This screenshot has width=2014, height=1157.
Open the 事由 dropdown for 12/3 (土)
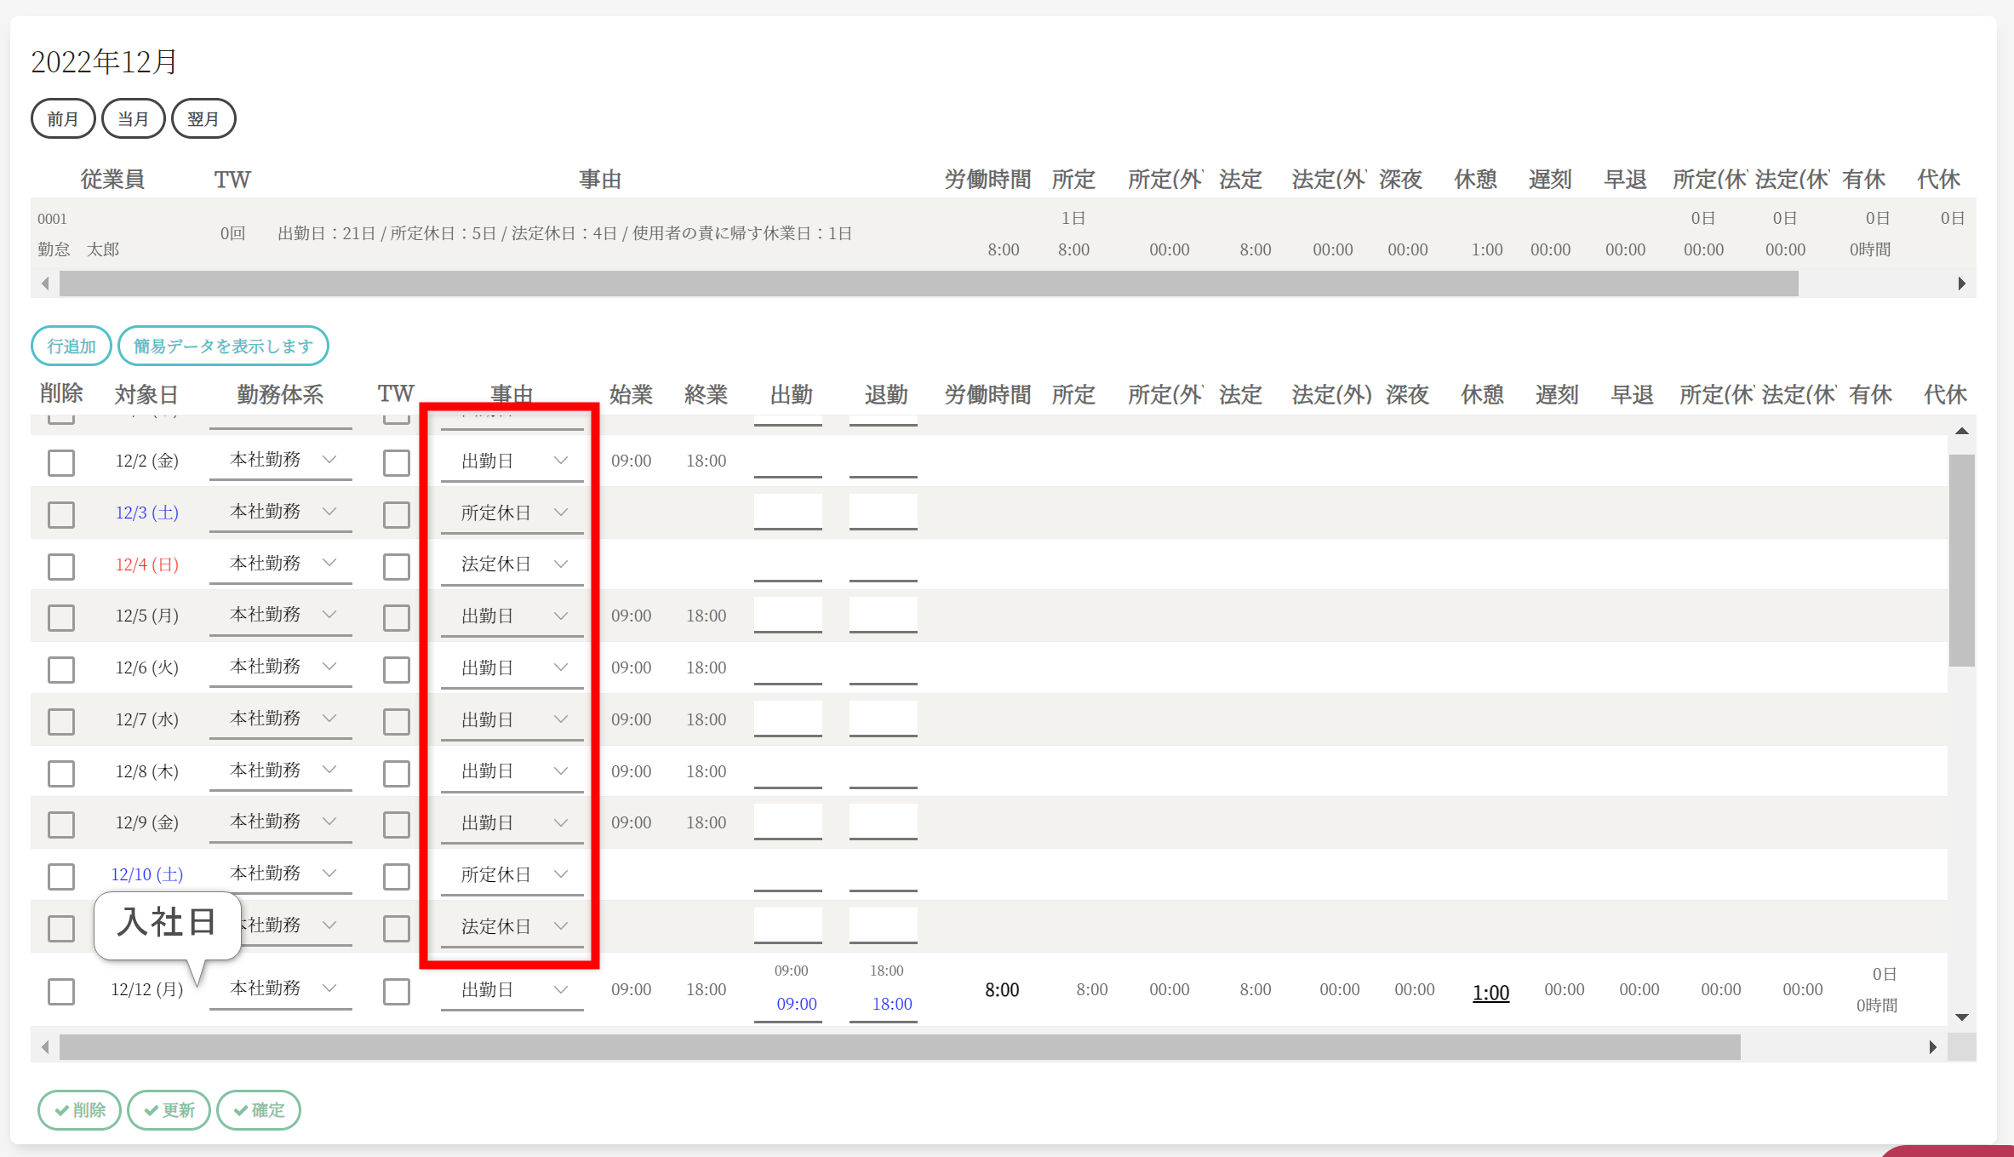click(512, 513)
